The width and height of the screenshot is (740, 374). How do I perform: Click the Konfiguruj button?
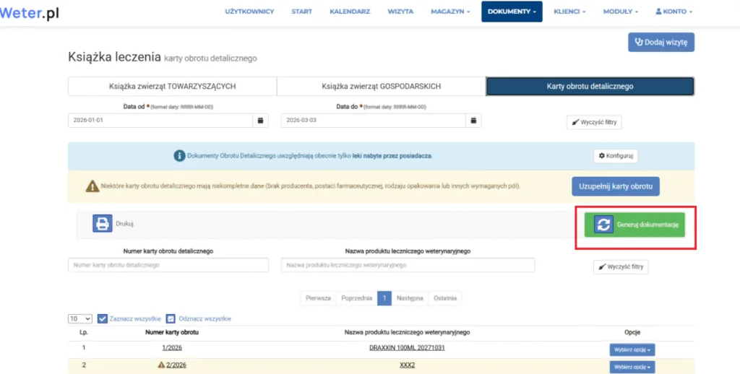616,156
